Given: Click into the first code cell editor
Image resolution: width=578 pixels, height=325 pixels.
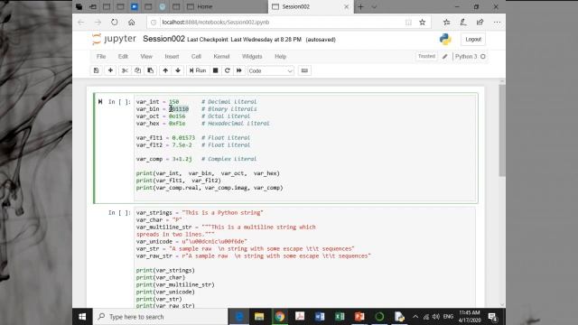Looking at the screenshot, I should [x=305, y=148].
